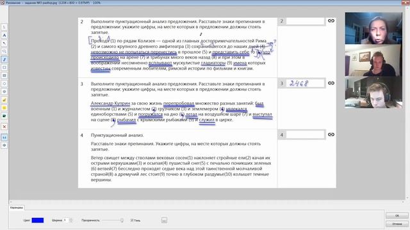Screen dimensions: 410x230
Task: Click the answer field containing 2468
Action: tap(305, 84)
